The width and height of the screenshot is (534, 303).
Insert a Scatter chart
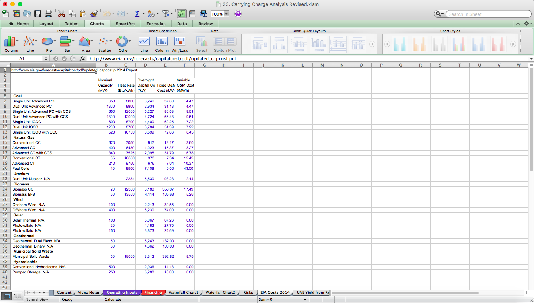point(105,44)
